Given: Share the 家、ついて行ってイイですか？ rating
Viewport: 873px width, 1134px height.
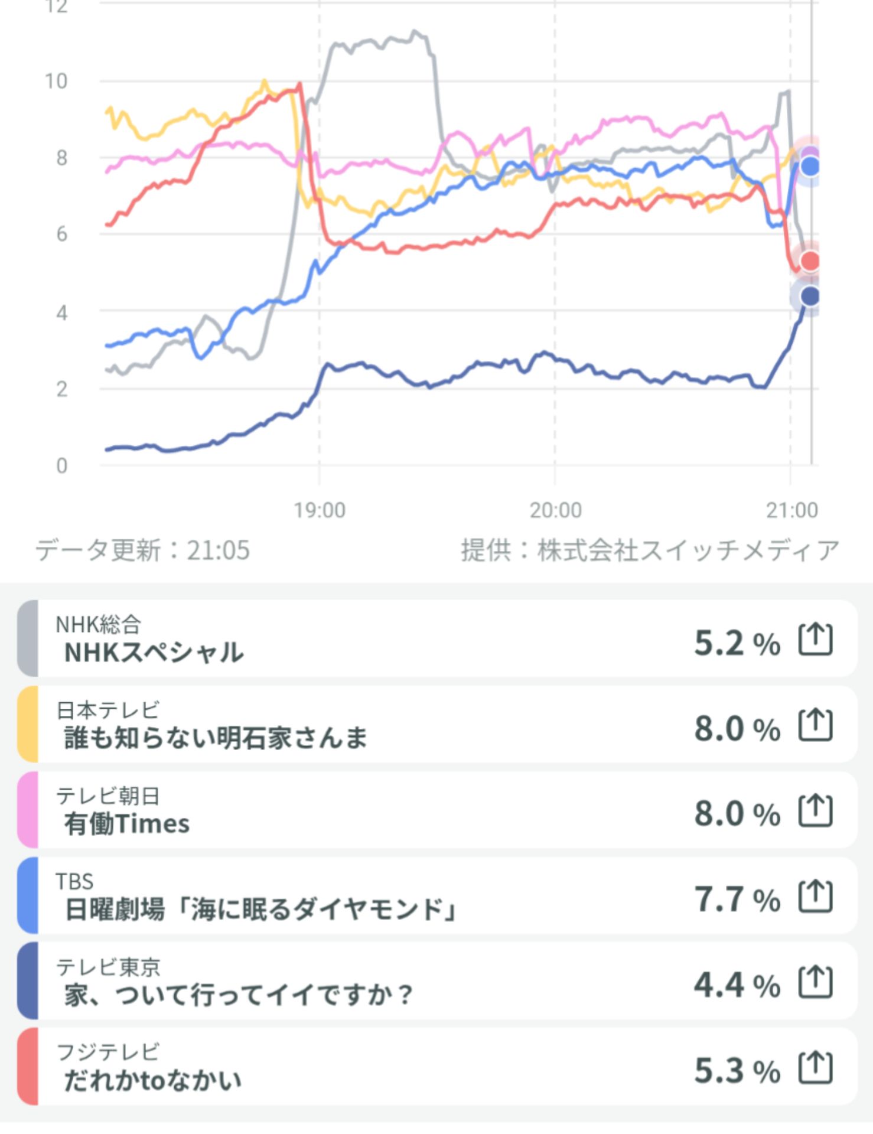Looking at the screenshot, I should pyautogui.click(x=815, y=982).
